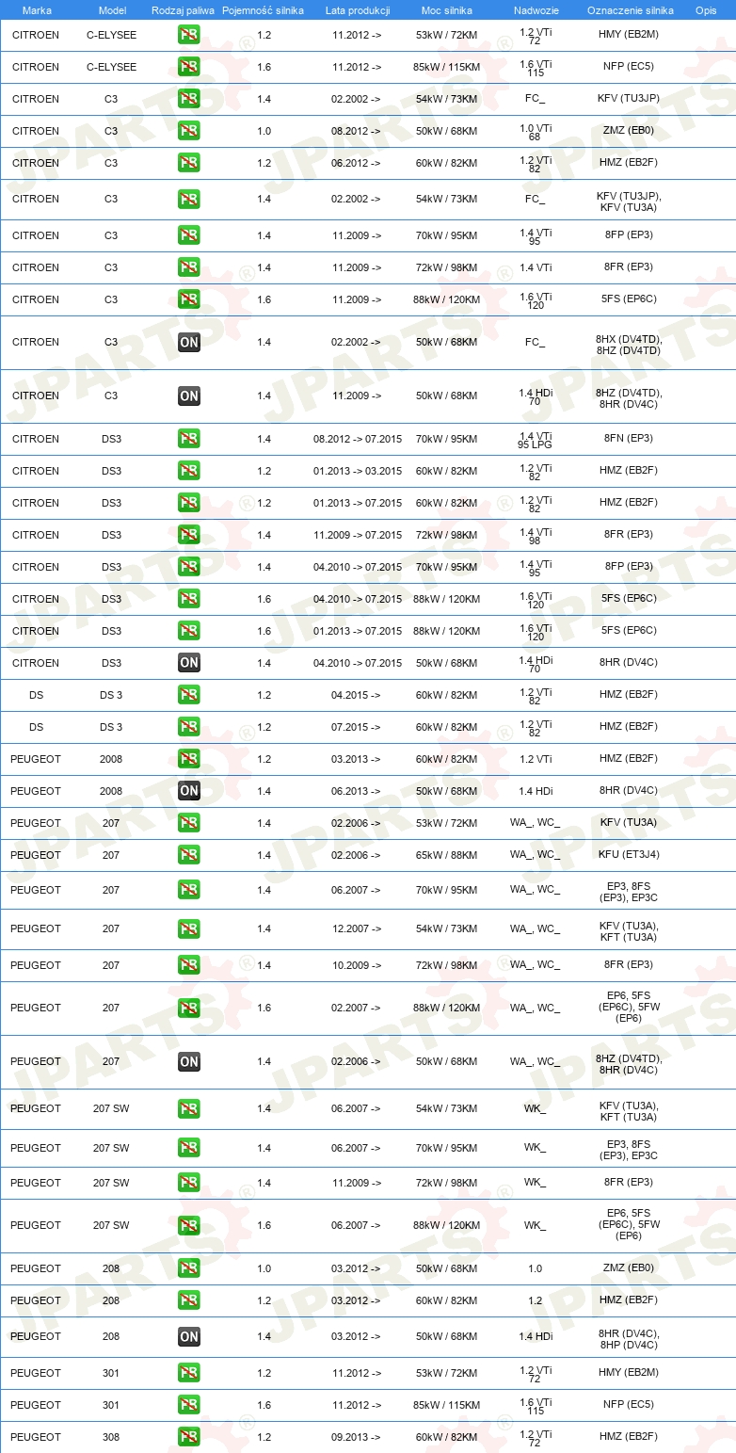
Task: Click the Lata produkcji column header
Action: 358,9
